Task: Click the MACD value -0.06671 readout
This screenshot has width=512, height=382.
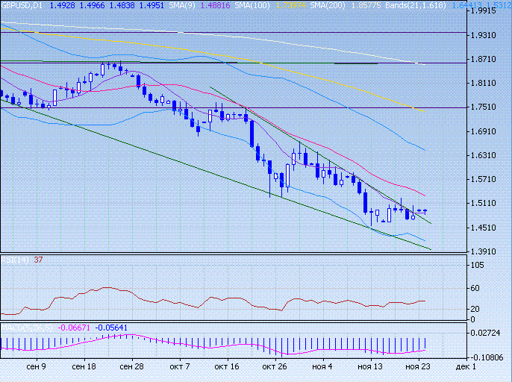Action: (75, 327)
